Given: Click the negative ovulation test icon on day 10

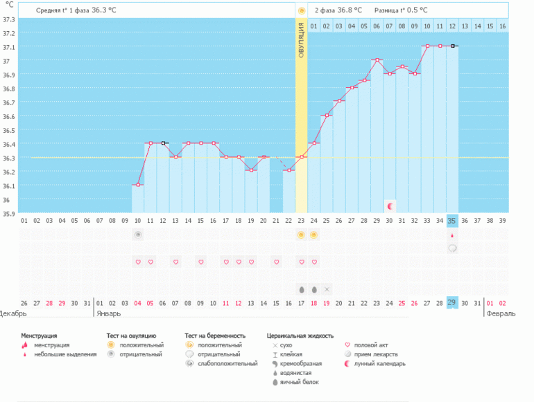Looking at the screenshot, I should tap(138, 235).
